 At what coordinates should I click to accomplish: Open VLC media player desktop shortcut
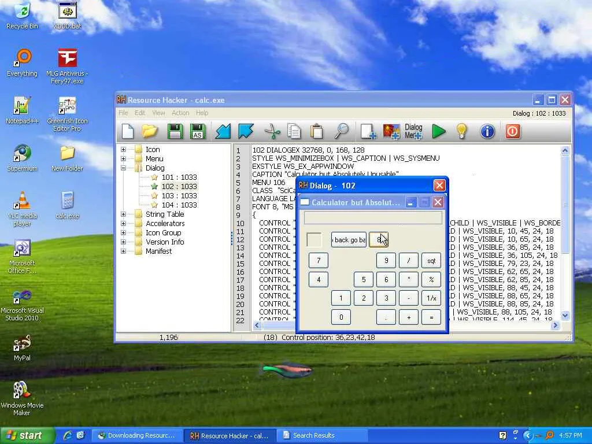click(x=22, y=209)
